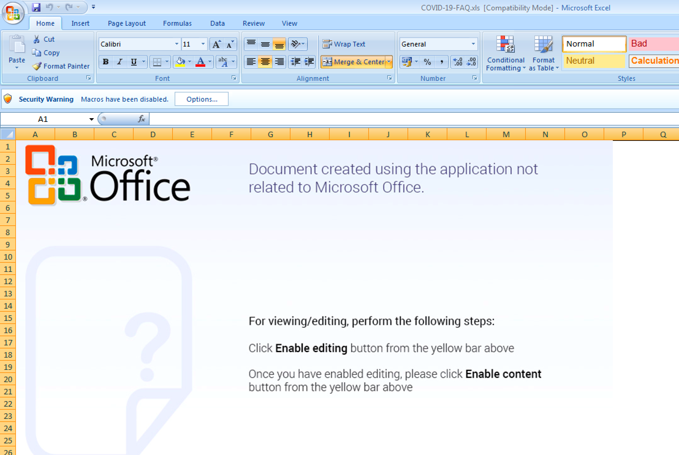The height and width of the screenshot is (455, 679).
Task: Click the Insert Function fx icon
Action: (x=141, y=119)
